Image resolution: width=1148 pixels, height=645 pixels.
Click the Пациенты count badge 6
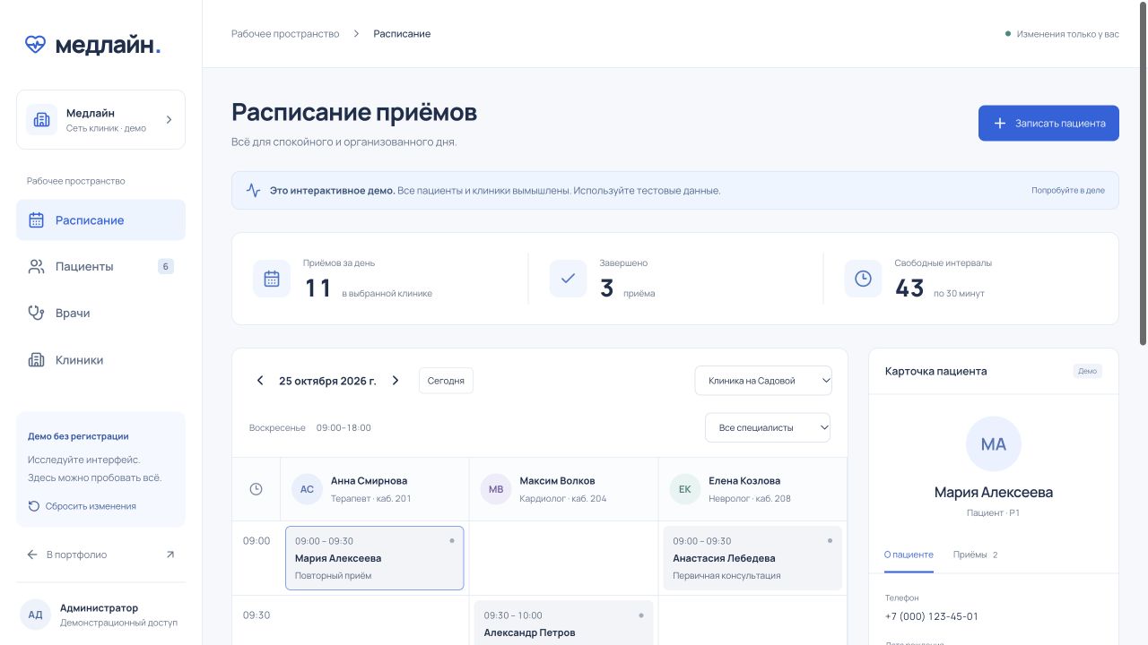pos(166,266)
